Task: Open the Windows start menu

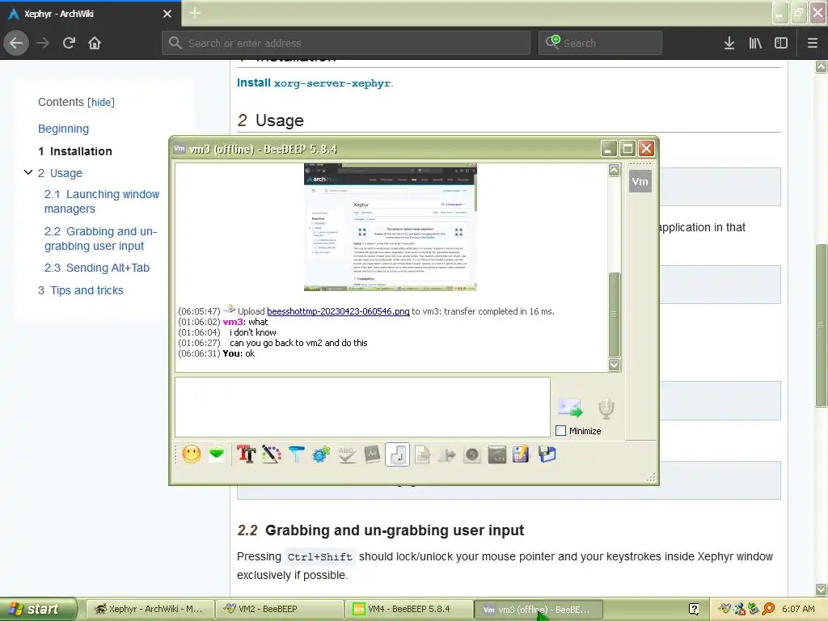Action: pyautogui.click(x=38, y=609)
